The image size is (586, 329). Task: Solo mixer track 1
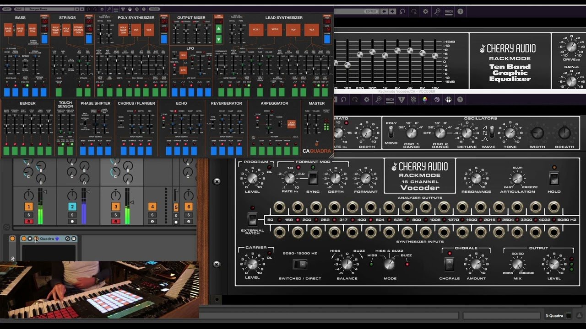(28, 215)
